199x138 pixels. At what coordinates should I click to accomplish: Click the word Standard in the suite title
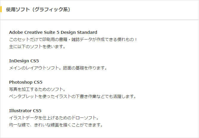(87, 32)
